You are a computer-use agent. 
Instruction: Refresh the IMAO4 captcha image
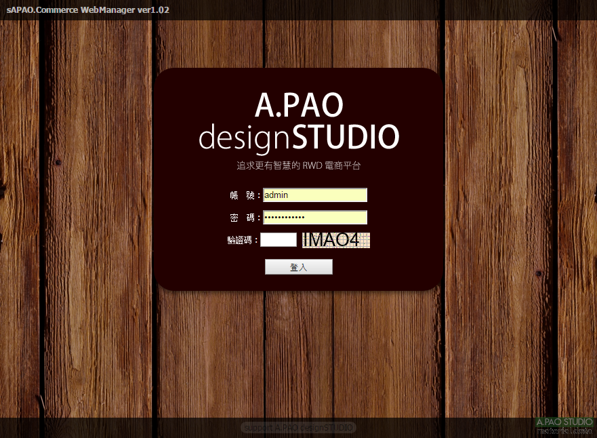click(335, 240)
